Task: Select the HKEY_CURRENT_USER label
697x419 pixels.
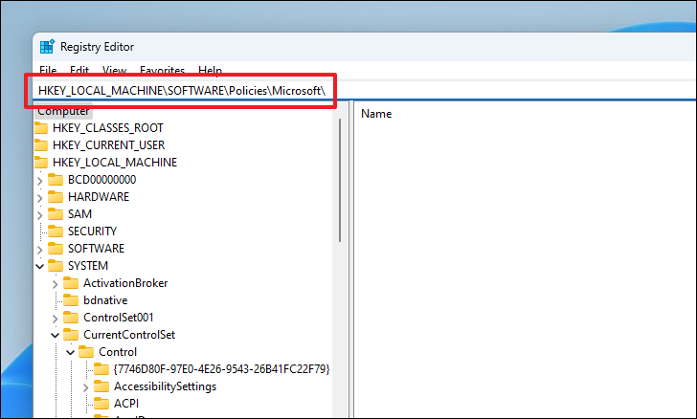Action: (109, 145)
